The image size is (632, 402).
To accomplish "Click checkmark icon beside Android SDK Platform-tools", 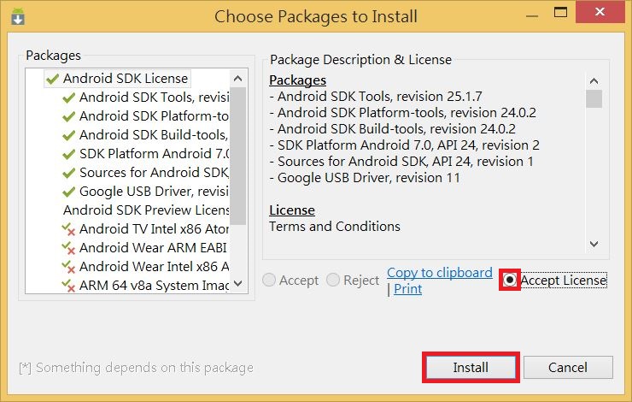I will tap(69, 116).
